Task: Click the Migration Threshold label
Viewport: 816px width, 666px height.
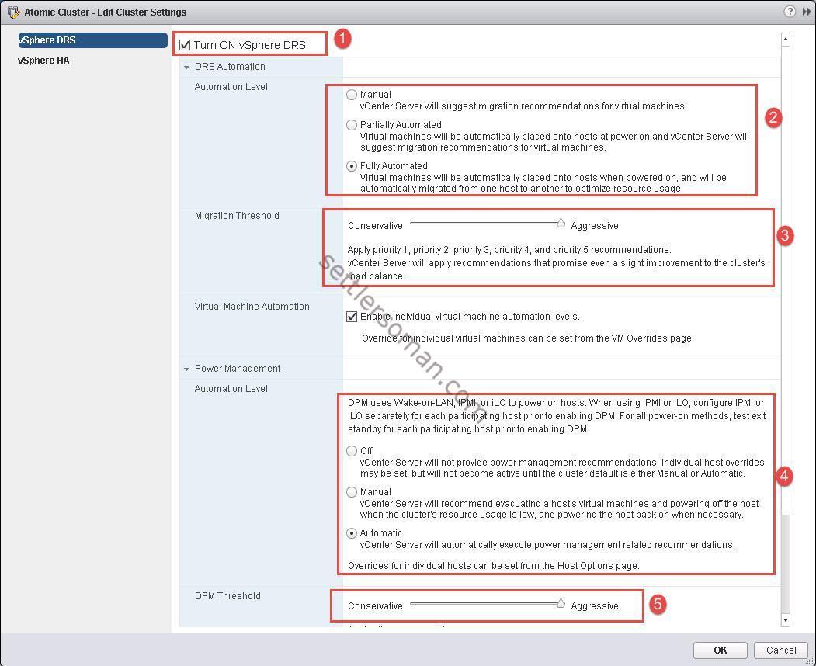Action: [x=237, y=216]
